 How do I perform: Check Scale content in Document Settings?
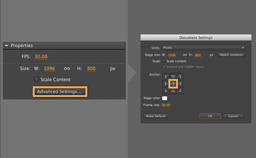click(x=164, y=61)
